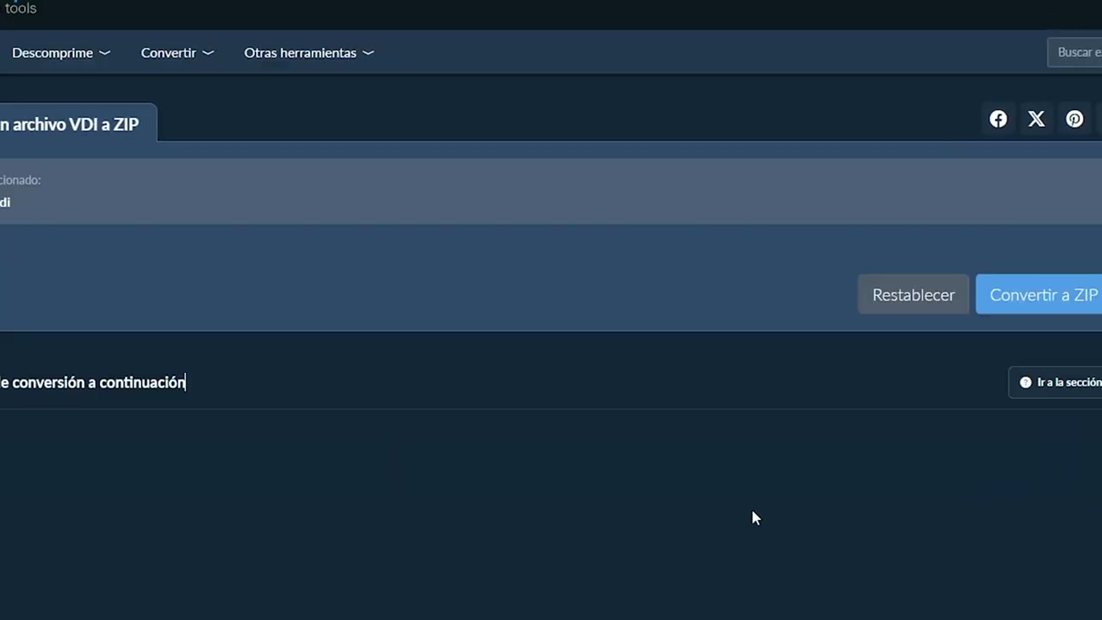Share page on Facebook icon
This screenshot has height=620, width=1102.
[998, 119]
